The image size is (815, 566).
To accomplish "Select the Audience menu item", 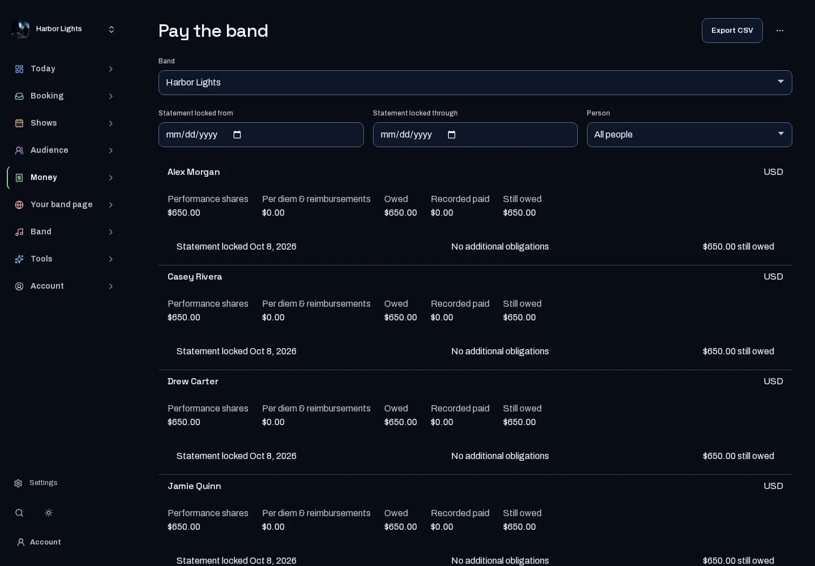I will click(x=63, y=151).
